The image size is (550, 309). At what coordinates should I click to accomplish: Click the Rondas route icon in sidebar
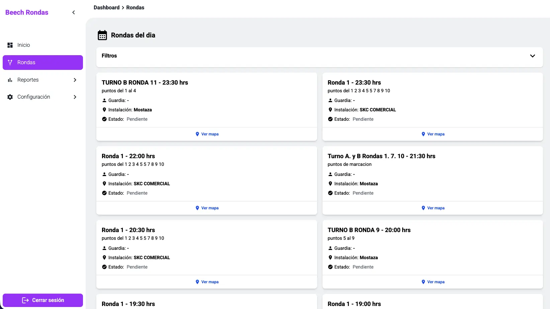pos(10,63)
